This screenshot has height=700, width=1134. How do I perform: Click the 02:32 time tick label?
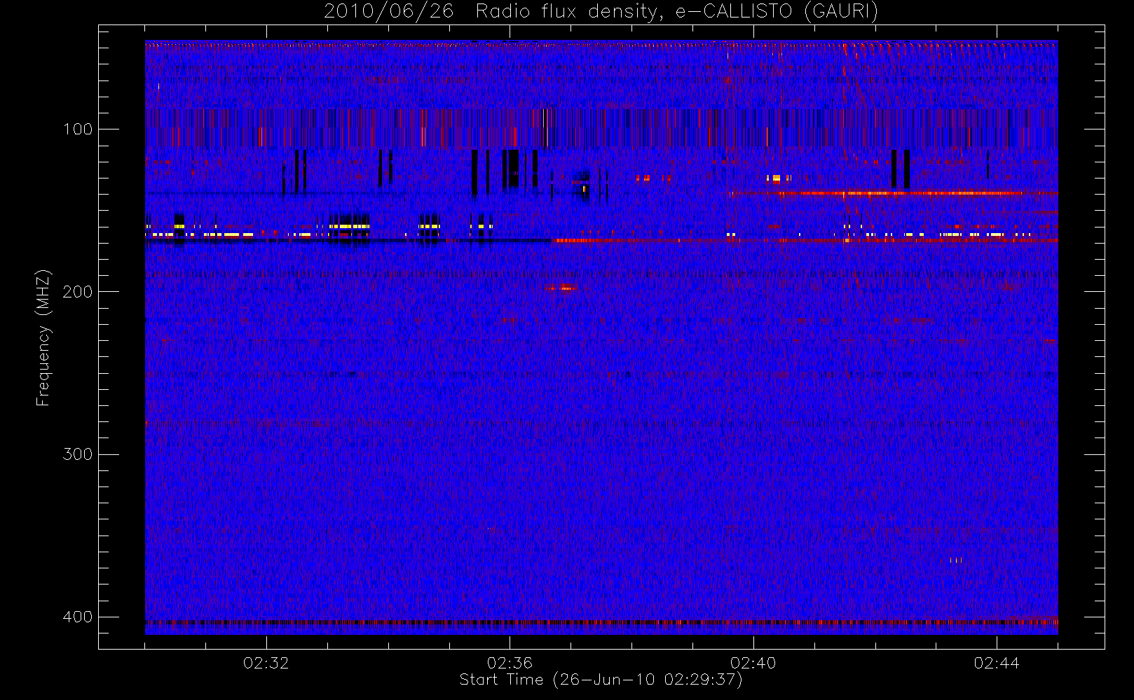click(x=266, y=663)
